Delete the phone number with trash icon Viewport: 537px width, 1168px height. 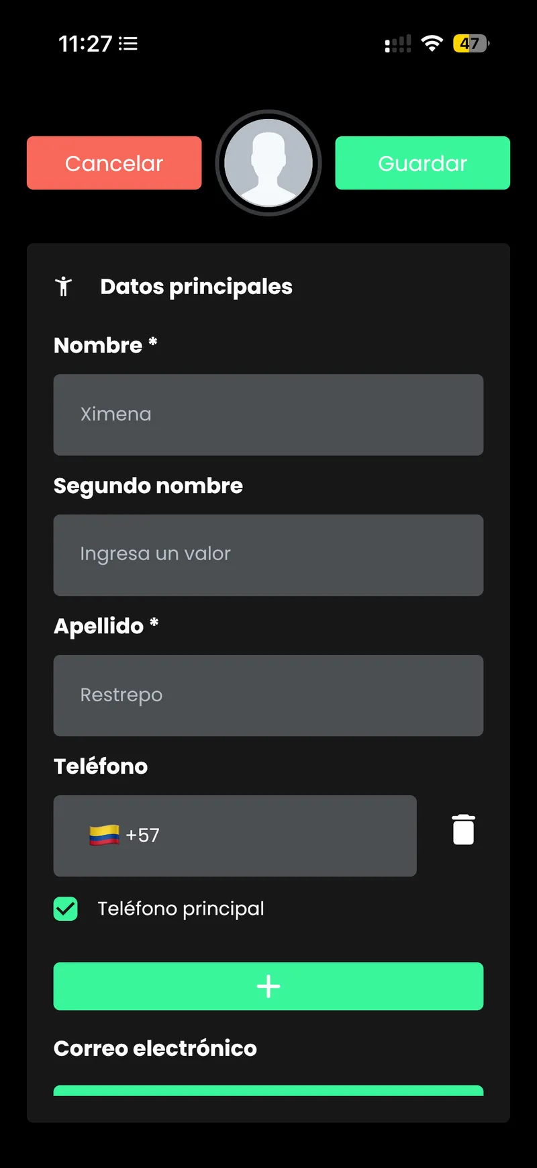coord(463,829)
